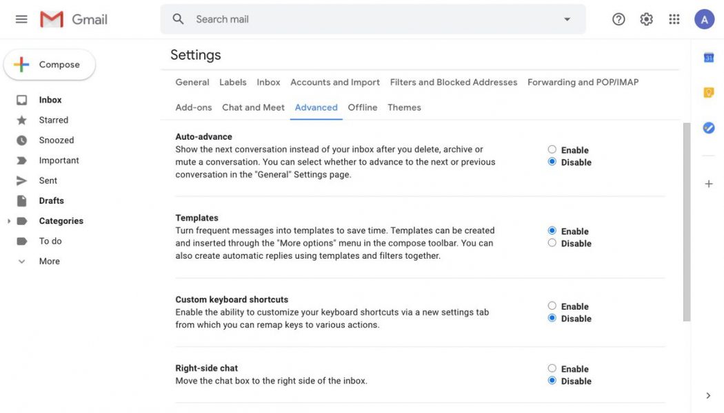
Task: Go to the Sent folder
Action: [x=48, y=179]
